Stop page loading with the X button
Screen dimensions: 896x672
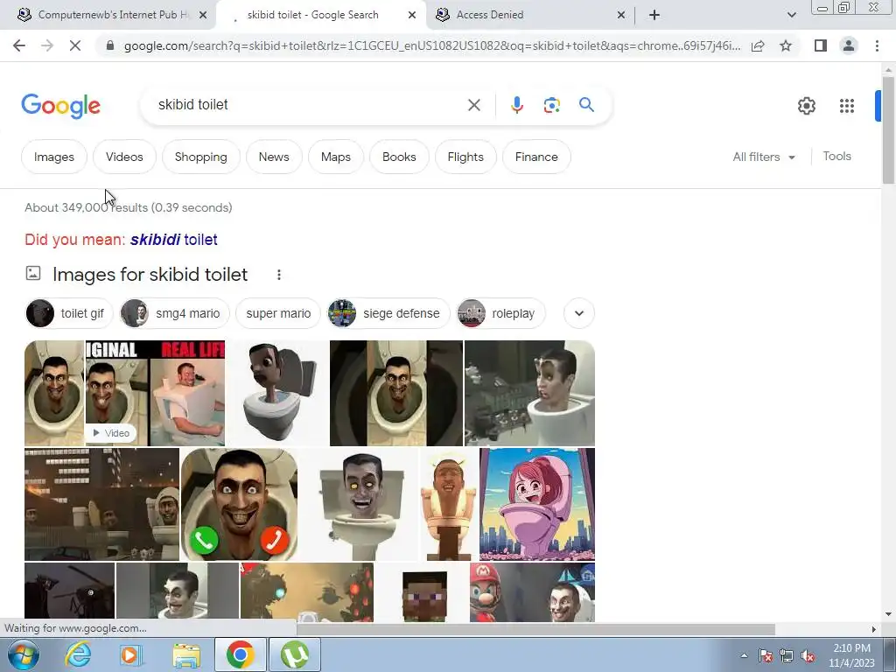click(75, 45)
